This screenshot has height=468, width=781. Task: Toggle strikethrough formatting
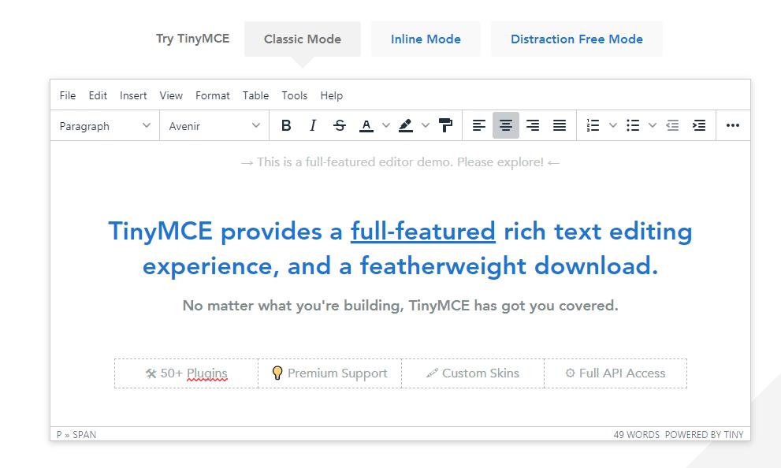coord(340,125)
